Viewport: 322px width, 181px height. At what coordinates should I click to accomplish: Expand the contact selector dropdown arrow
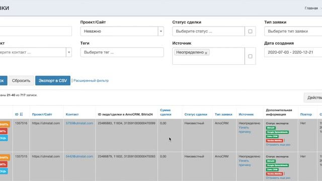(x=69, y=52)
